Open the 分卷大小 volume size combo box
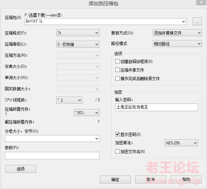The image size is (207, 189). pos(52,139)
